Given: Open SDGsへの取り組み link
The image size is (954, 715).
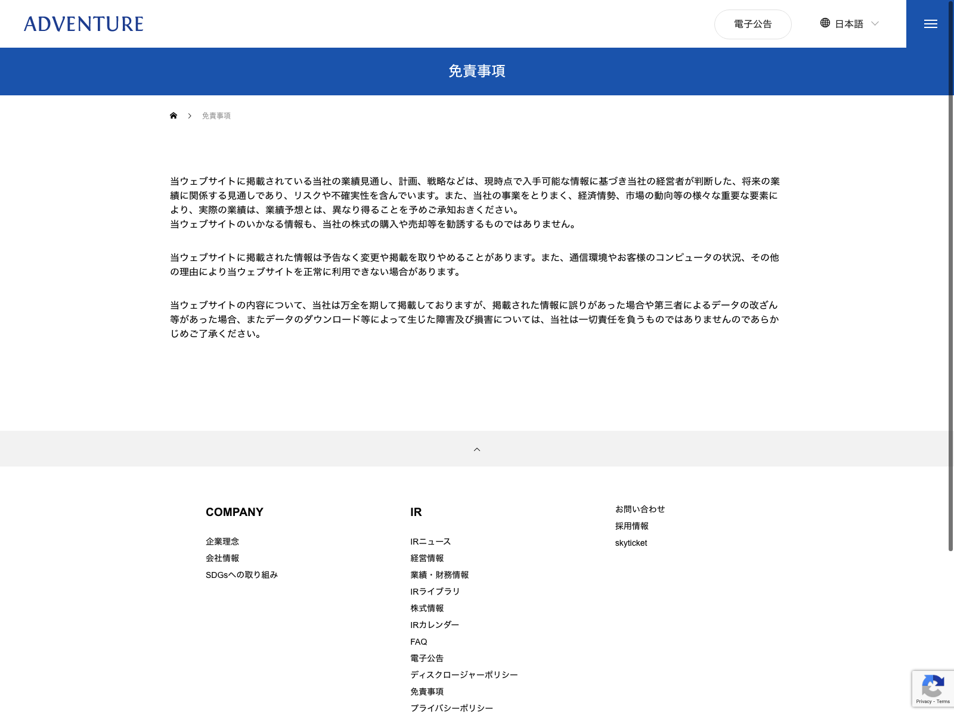Looking at the screenshot, I should pyautogui.click(x=241, y=575).
